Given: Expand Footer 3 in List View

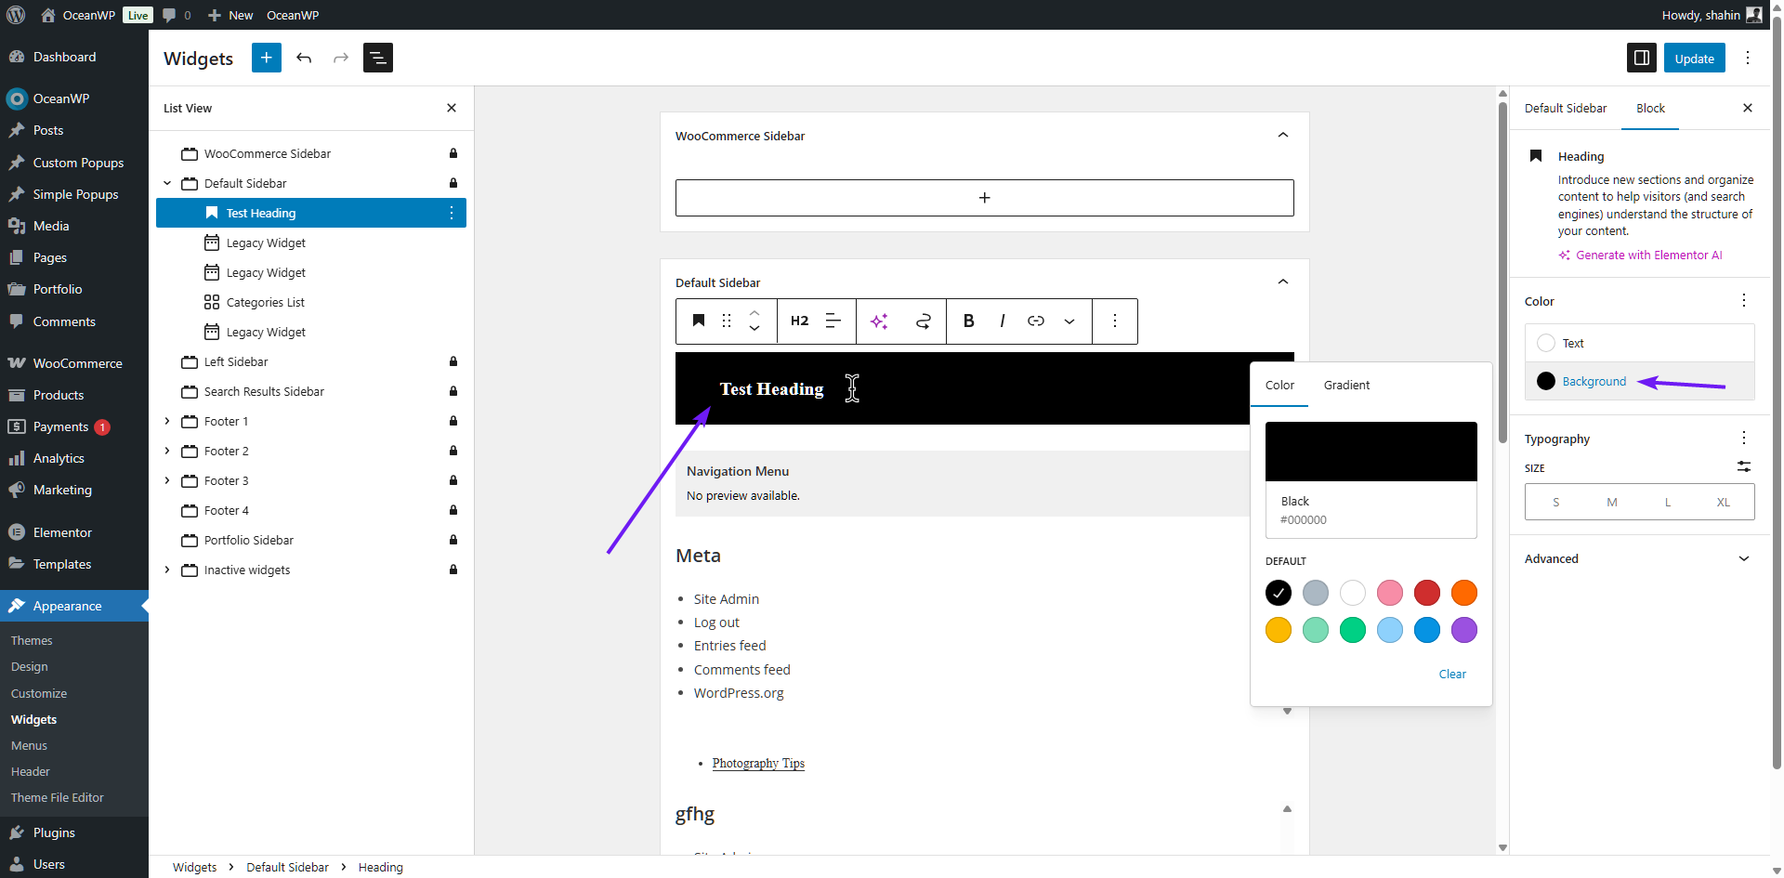Looking at the screenshot, I should click(167, 480).
